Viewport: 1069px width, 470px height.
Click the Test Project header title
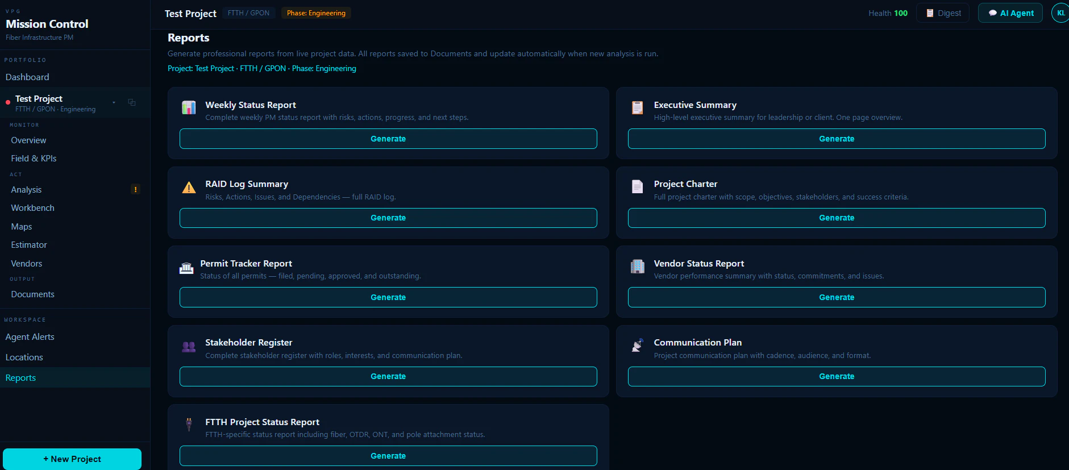pyautogui.click(x=190, y=14)
